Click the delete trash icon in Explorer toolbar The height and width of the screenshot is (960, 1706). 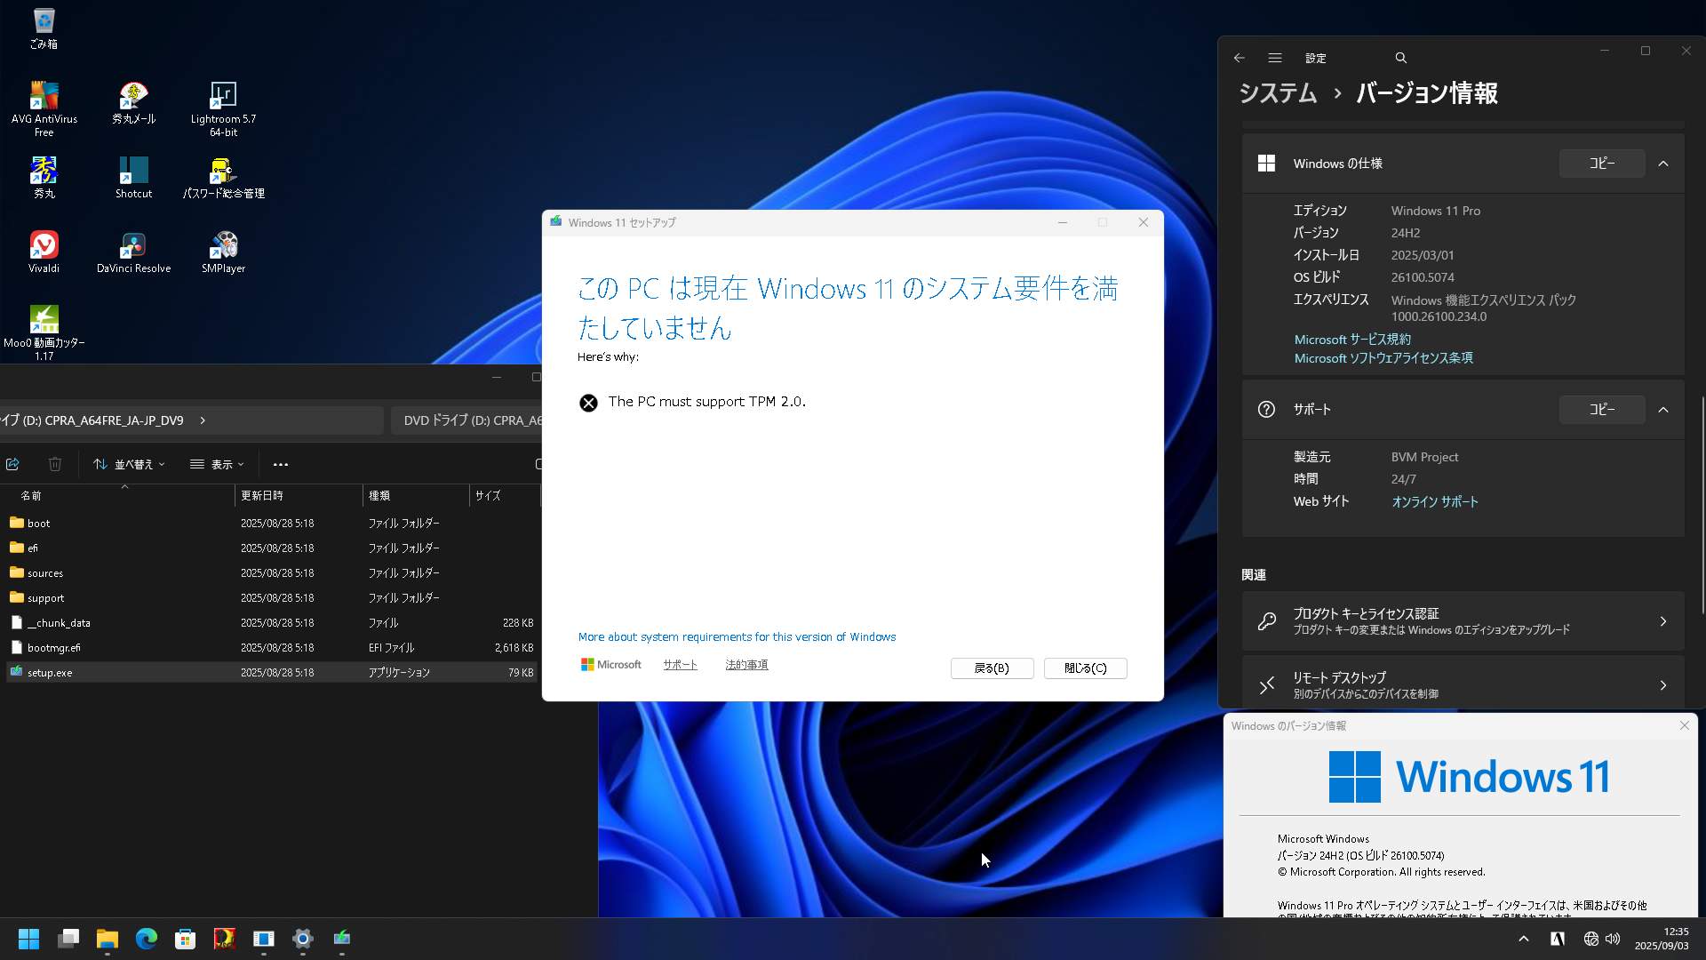[55, 464]
